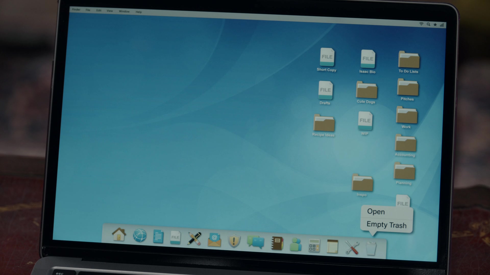Image resolution: width=490 pixels, height=275 pixels.
Task: Open the Home icon in the dock
Action: click(x=119, y=235)
